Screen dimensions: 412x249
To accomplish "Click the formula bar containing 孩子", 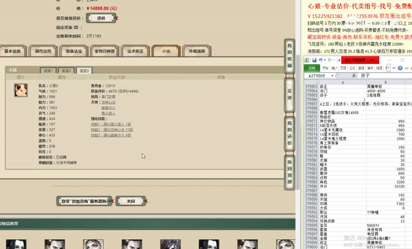I will (385, 75).
